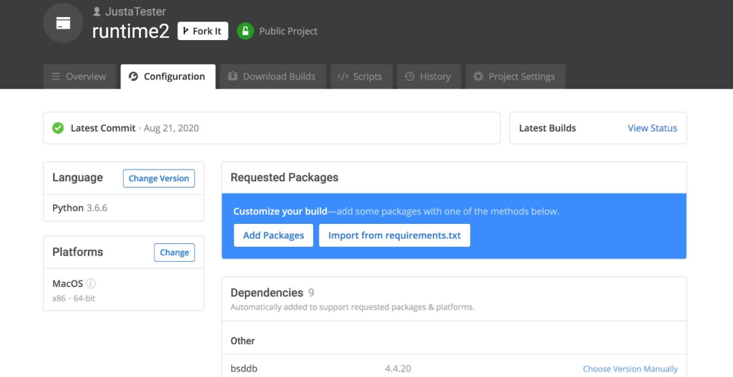Click the code brackets icon in Scripts tab

pos(343,77)
